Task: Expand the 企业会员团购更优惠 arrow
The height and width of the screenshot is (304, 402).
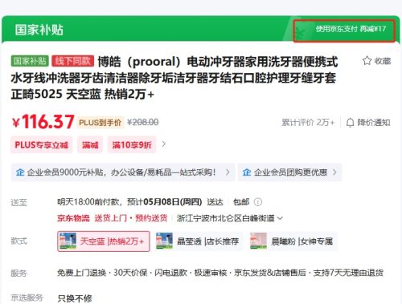Action: (x=334, y=172)
